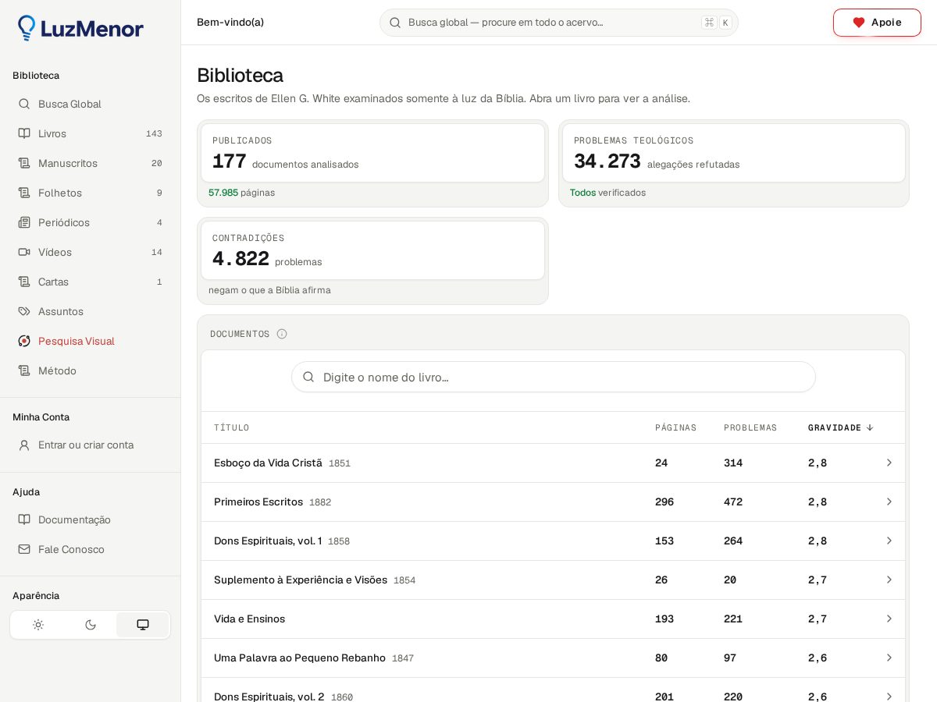Open chevron for Suplemento à Experiência e Visões
This screenshot has height=702, width=937.
(889, 580)
